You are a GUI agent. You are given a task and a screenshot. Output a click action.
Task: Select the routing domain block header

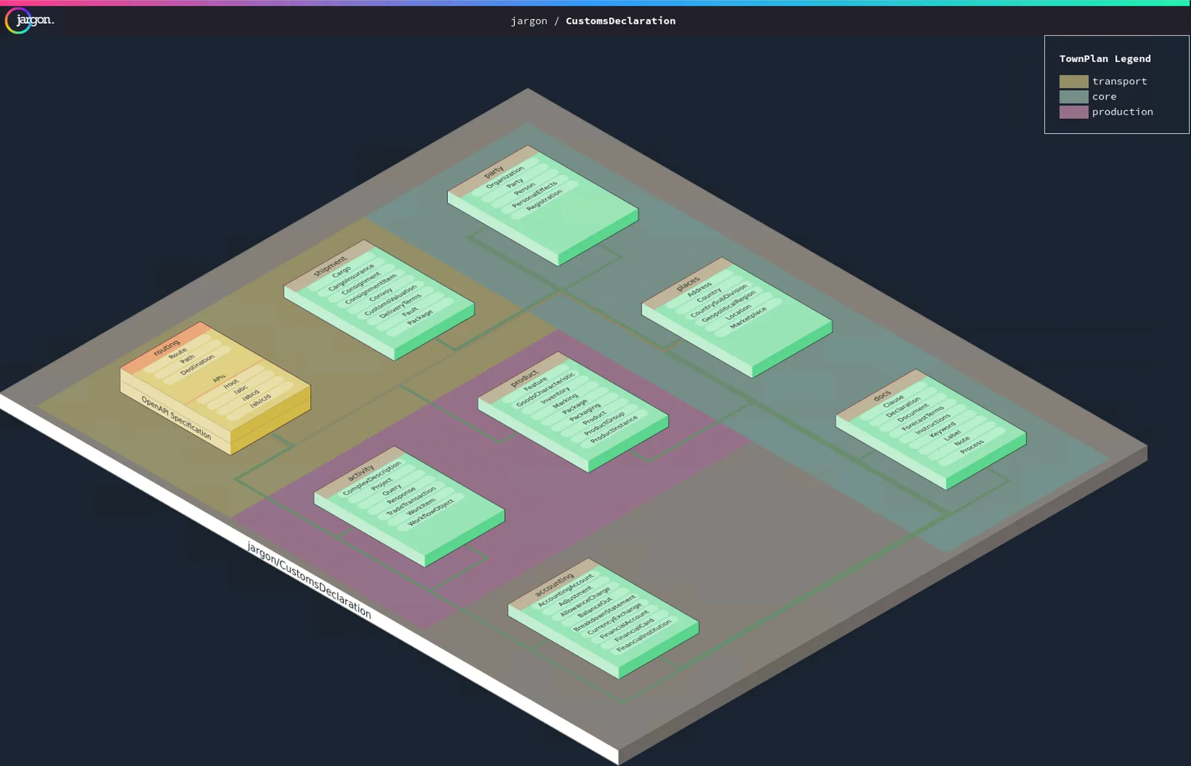click(x=166, y=348)
